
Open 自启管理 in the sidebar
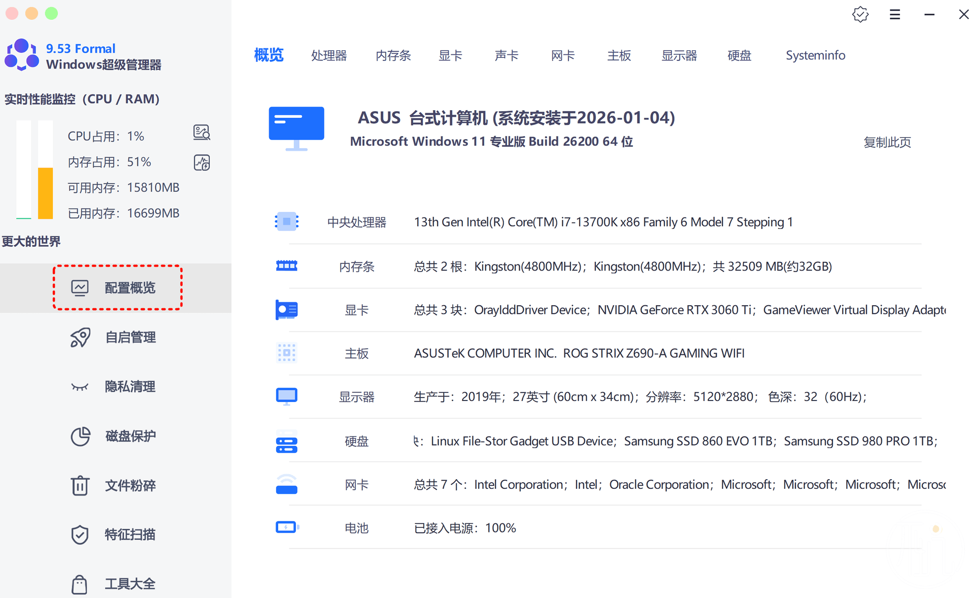pos(130,338)
